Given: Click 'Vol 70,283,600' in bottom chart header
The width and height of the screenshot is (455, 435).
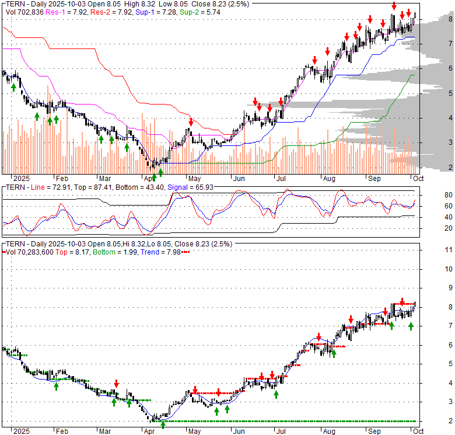Looking at the screenshot, I should pyautogui.click(x=30, y=252).
